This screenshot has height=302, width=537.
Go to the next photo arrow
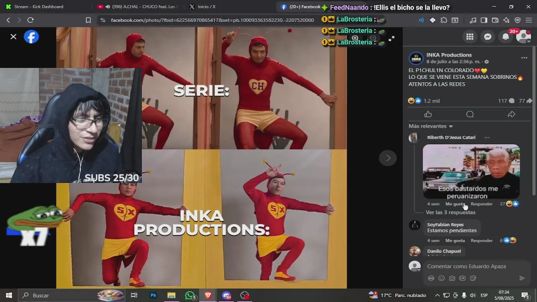click(x=388, y=158)
